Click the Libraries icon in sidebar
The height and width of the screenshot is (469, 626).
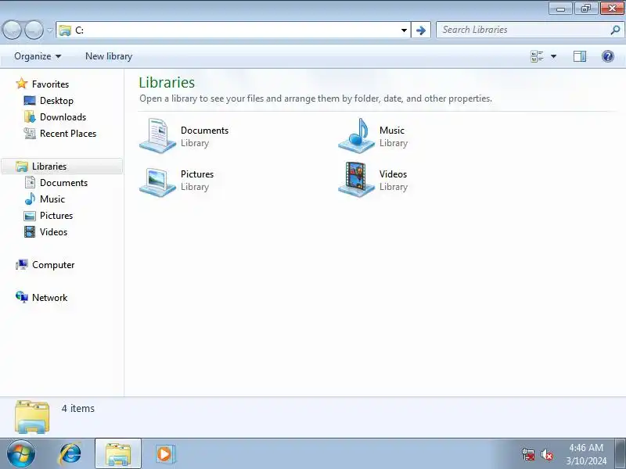[x=22, y=166]
